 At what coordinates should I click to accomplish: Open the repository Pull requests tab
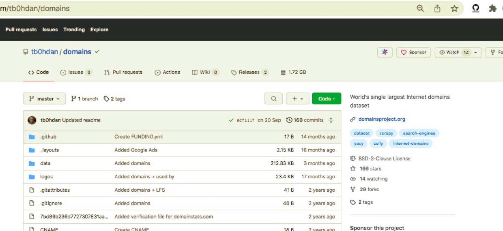(123, 73)
